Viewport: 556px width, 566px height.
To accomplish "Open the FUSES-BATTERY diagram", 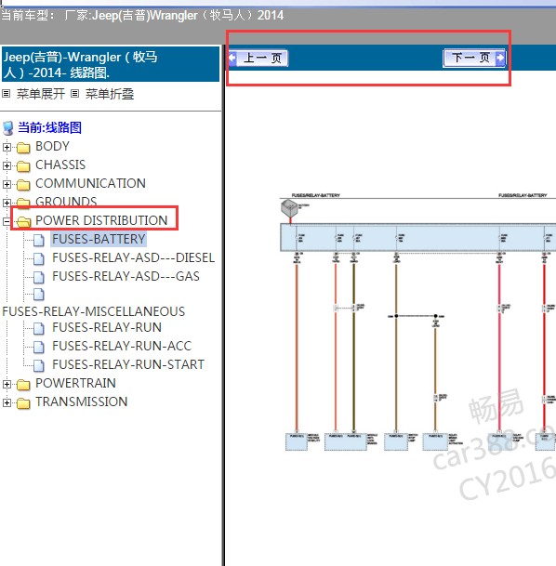I will click(x=99, y=239).
